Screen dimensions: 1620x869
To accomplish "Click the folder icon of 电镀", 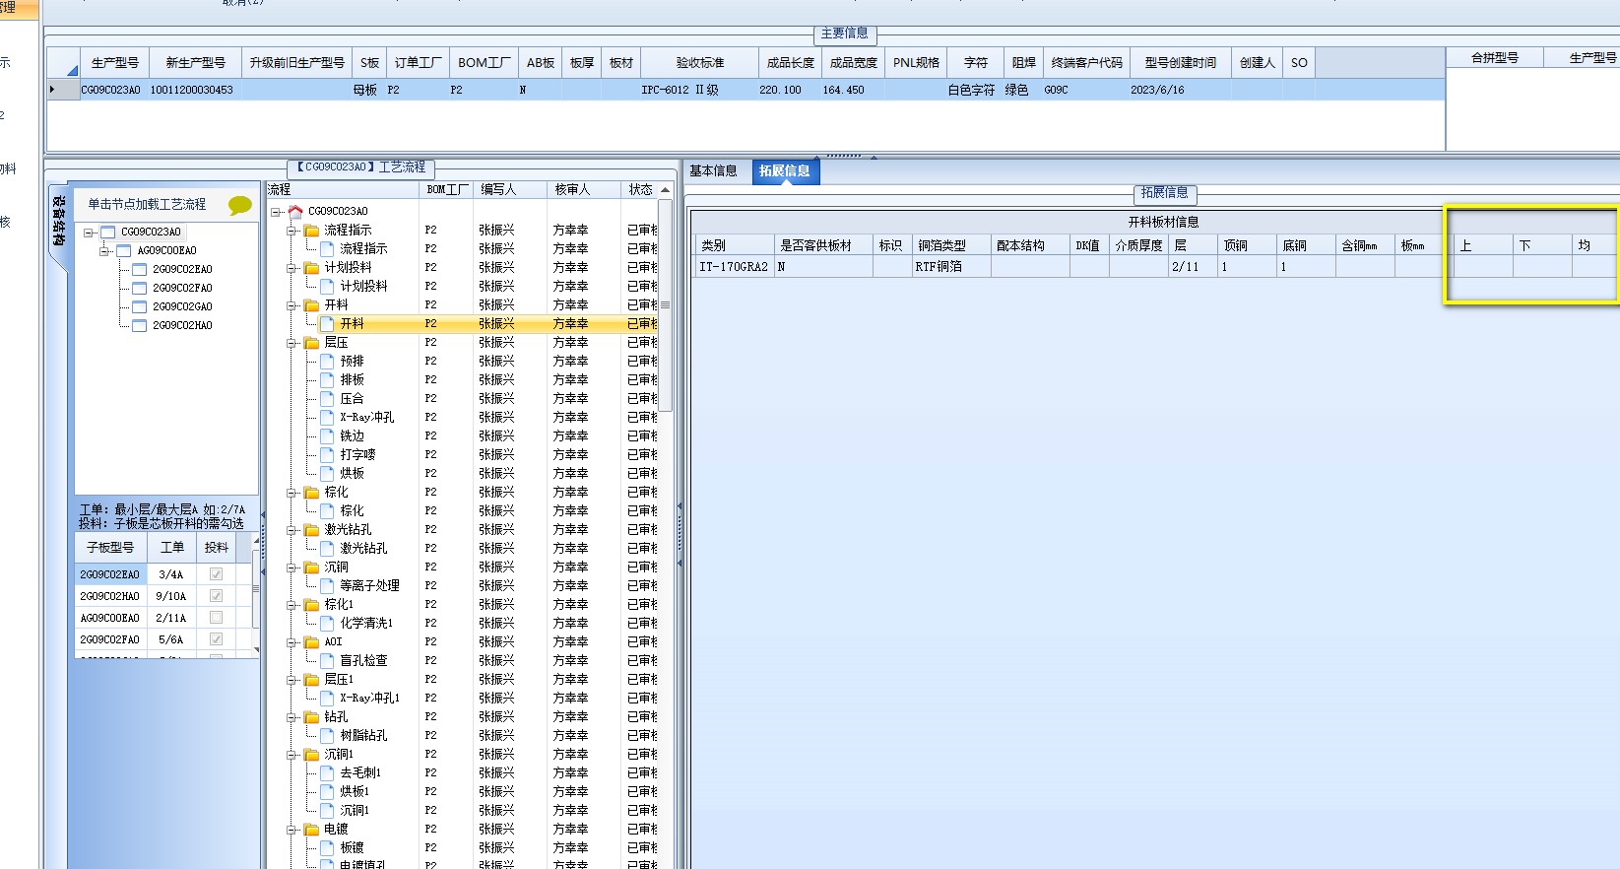I will [311, 829].
